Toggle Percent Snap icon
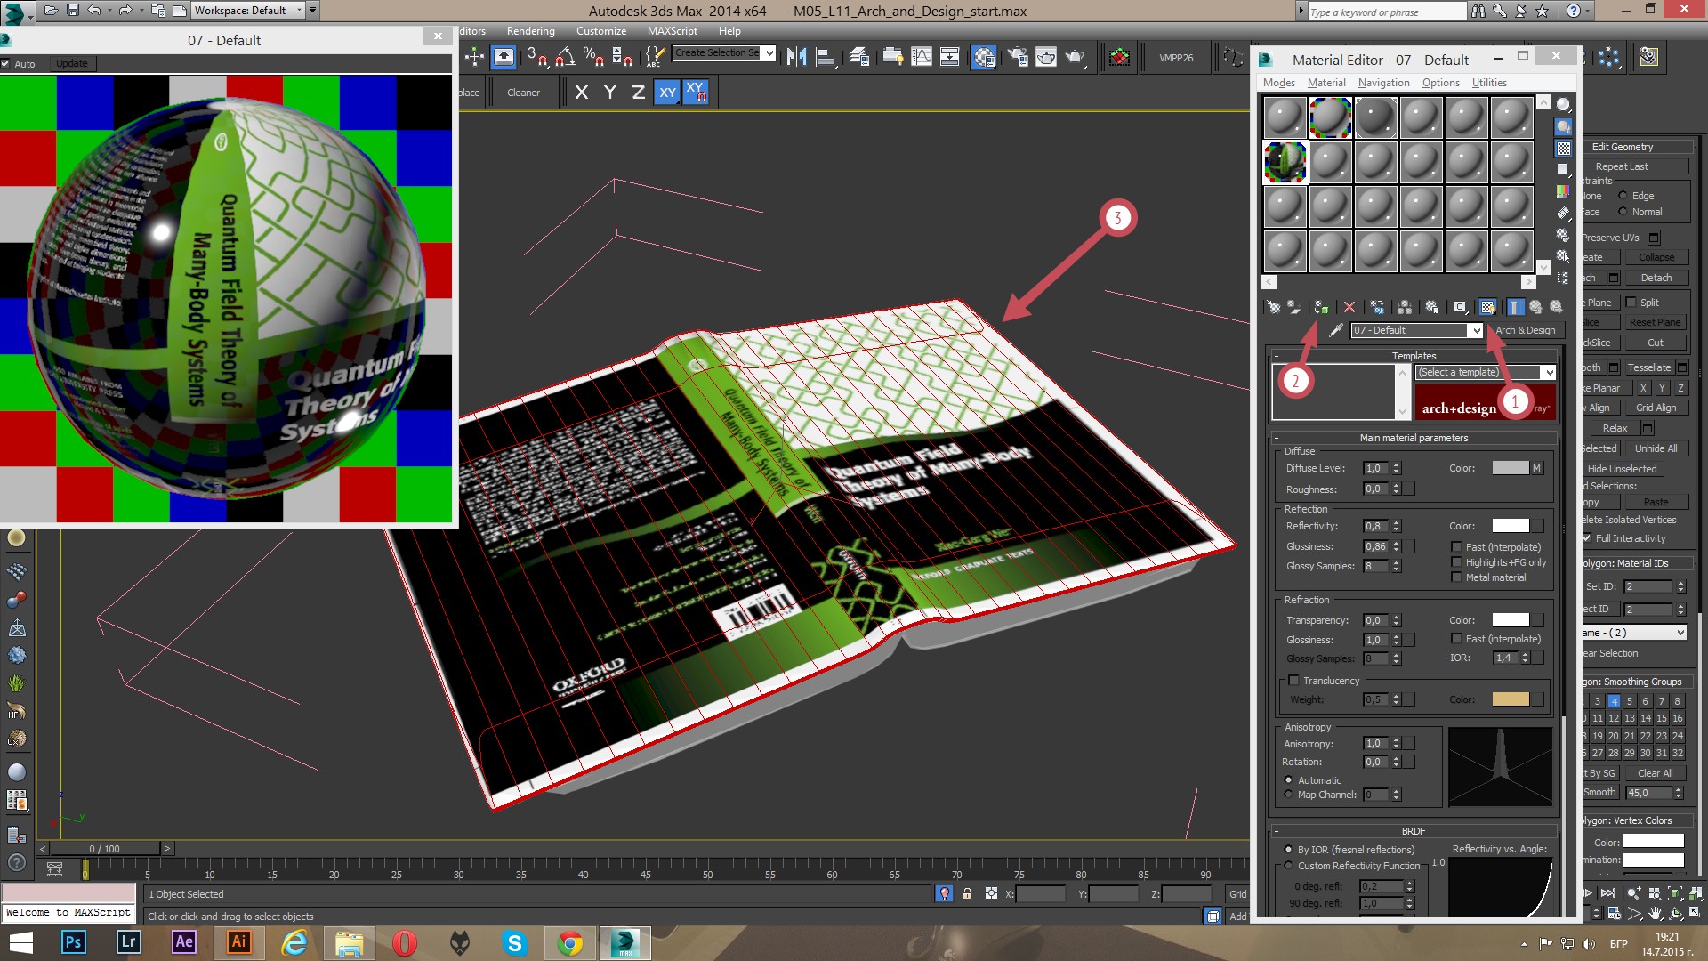Viewport: 1708px width, 961px height. pos(593,57)
